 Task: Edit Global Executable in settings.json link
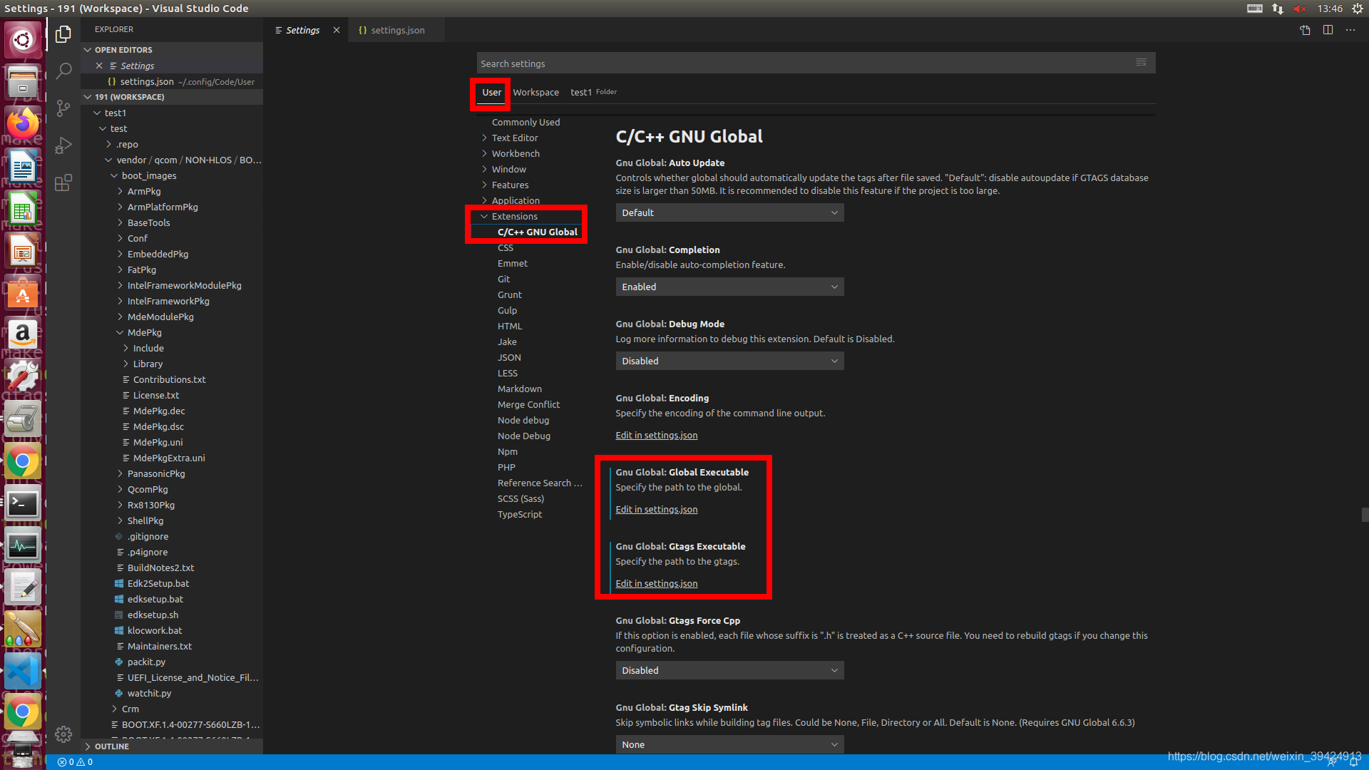(x=656, y=509)
